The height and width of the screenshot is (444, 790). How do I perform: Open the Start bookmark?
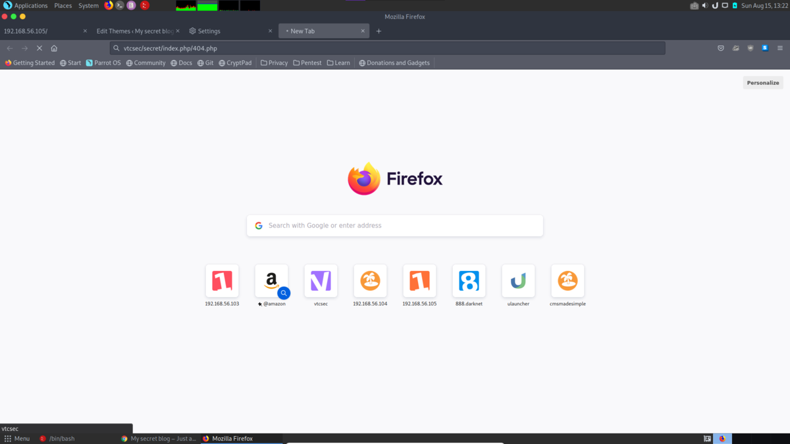point(70,63)
